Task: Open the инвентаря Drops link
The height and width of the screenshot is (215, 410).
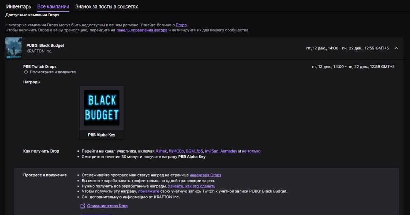Action: (x=205, y=175)
